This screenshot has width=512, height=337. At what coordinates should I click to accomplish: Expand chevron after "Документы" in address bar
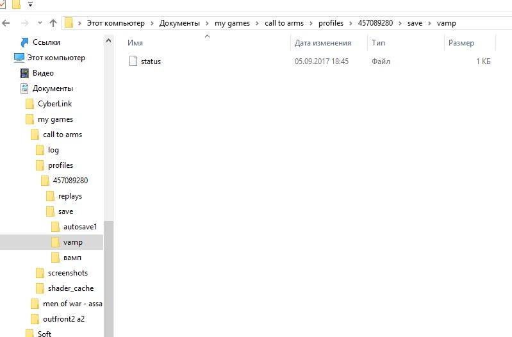[207, 23]
